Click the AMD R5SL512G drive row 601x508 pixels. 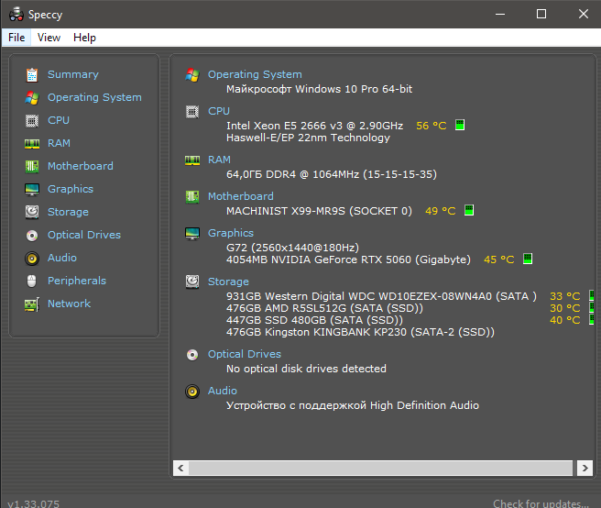click(x=324, y=308)
